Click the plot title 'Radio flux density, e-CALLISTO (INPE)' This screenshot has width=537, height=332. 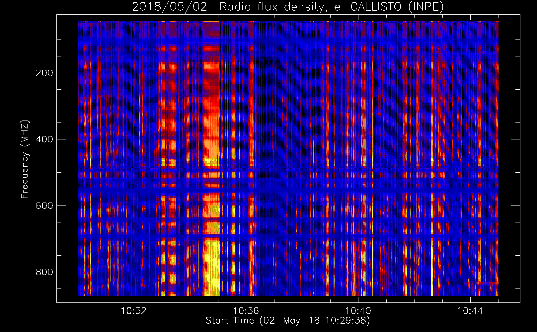coord(331,7)
